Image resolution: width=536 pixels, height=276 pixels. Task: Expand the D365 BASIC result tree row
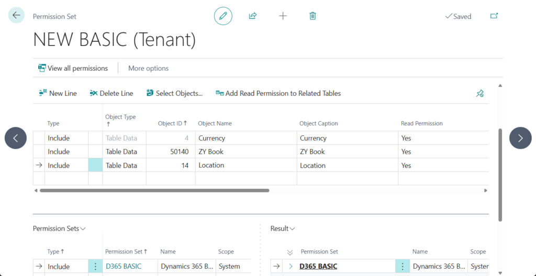coord(291,267)
